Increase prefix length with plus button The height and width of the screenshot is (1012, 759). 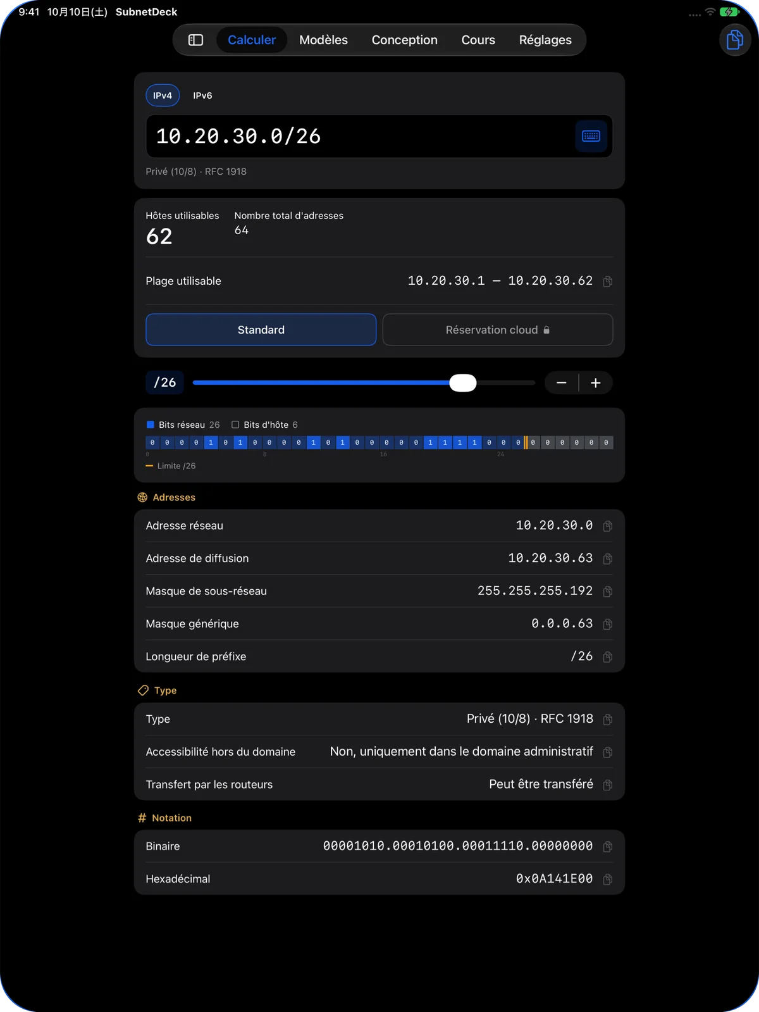(596, 383)
